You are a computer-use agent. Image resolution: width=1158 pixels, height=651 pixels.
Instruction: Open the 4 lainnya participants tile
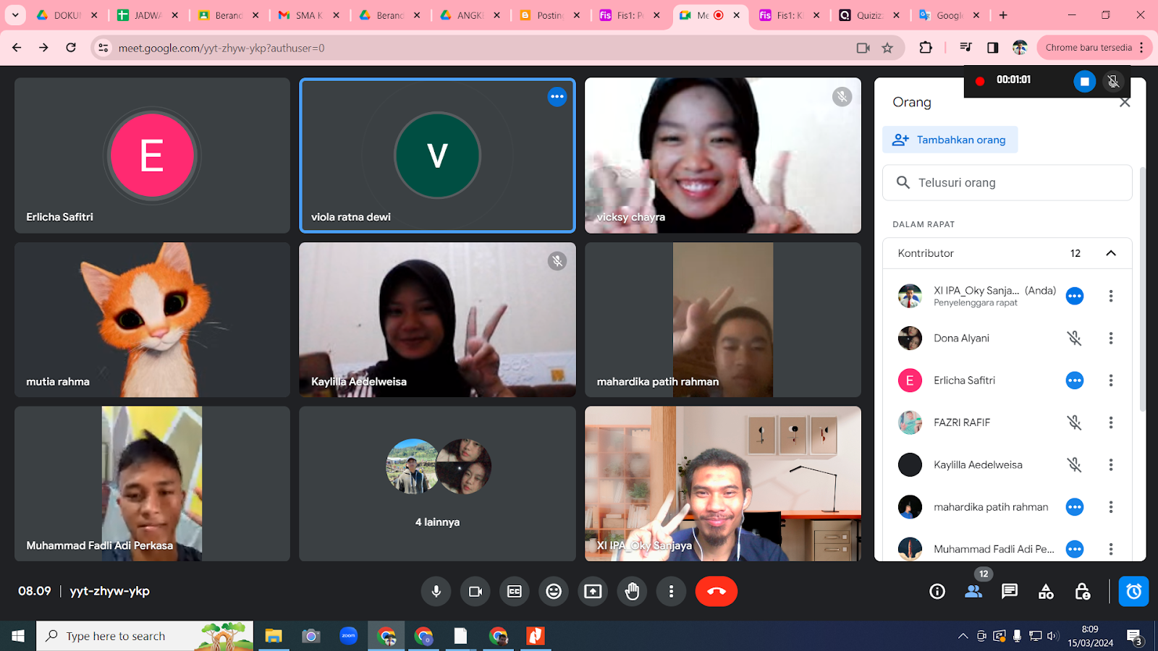437,483
